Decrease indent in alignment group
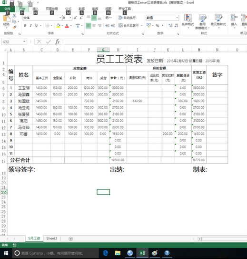This screenshot has width=247, height=259. (107, 25)
